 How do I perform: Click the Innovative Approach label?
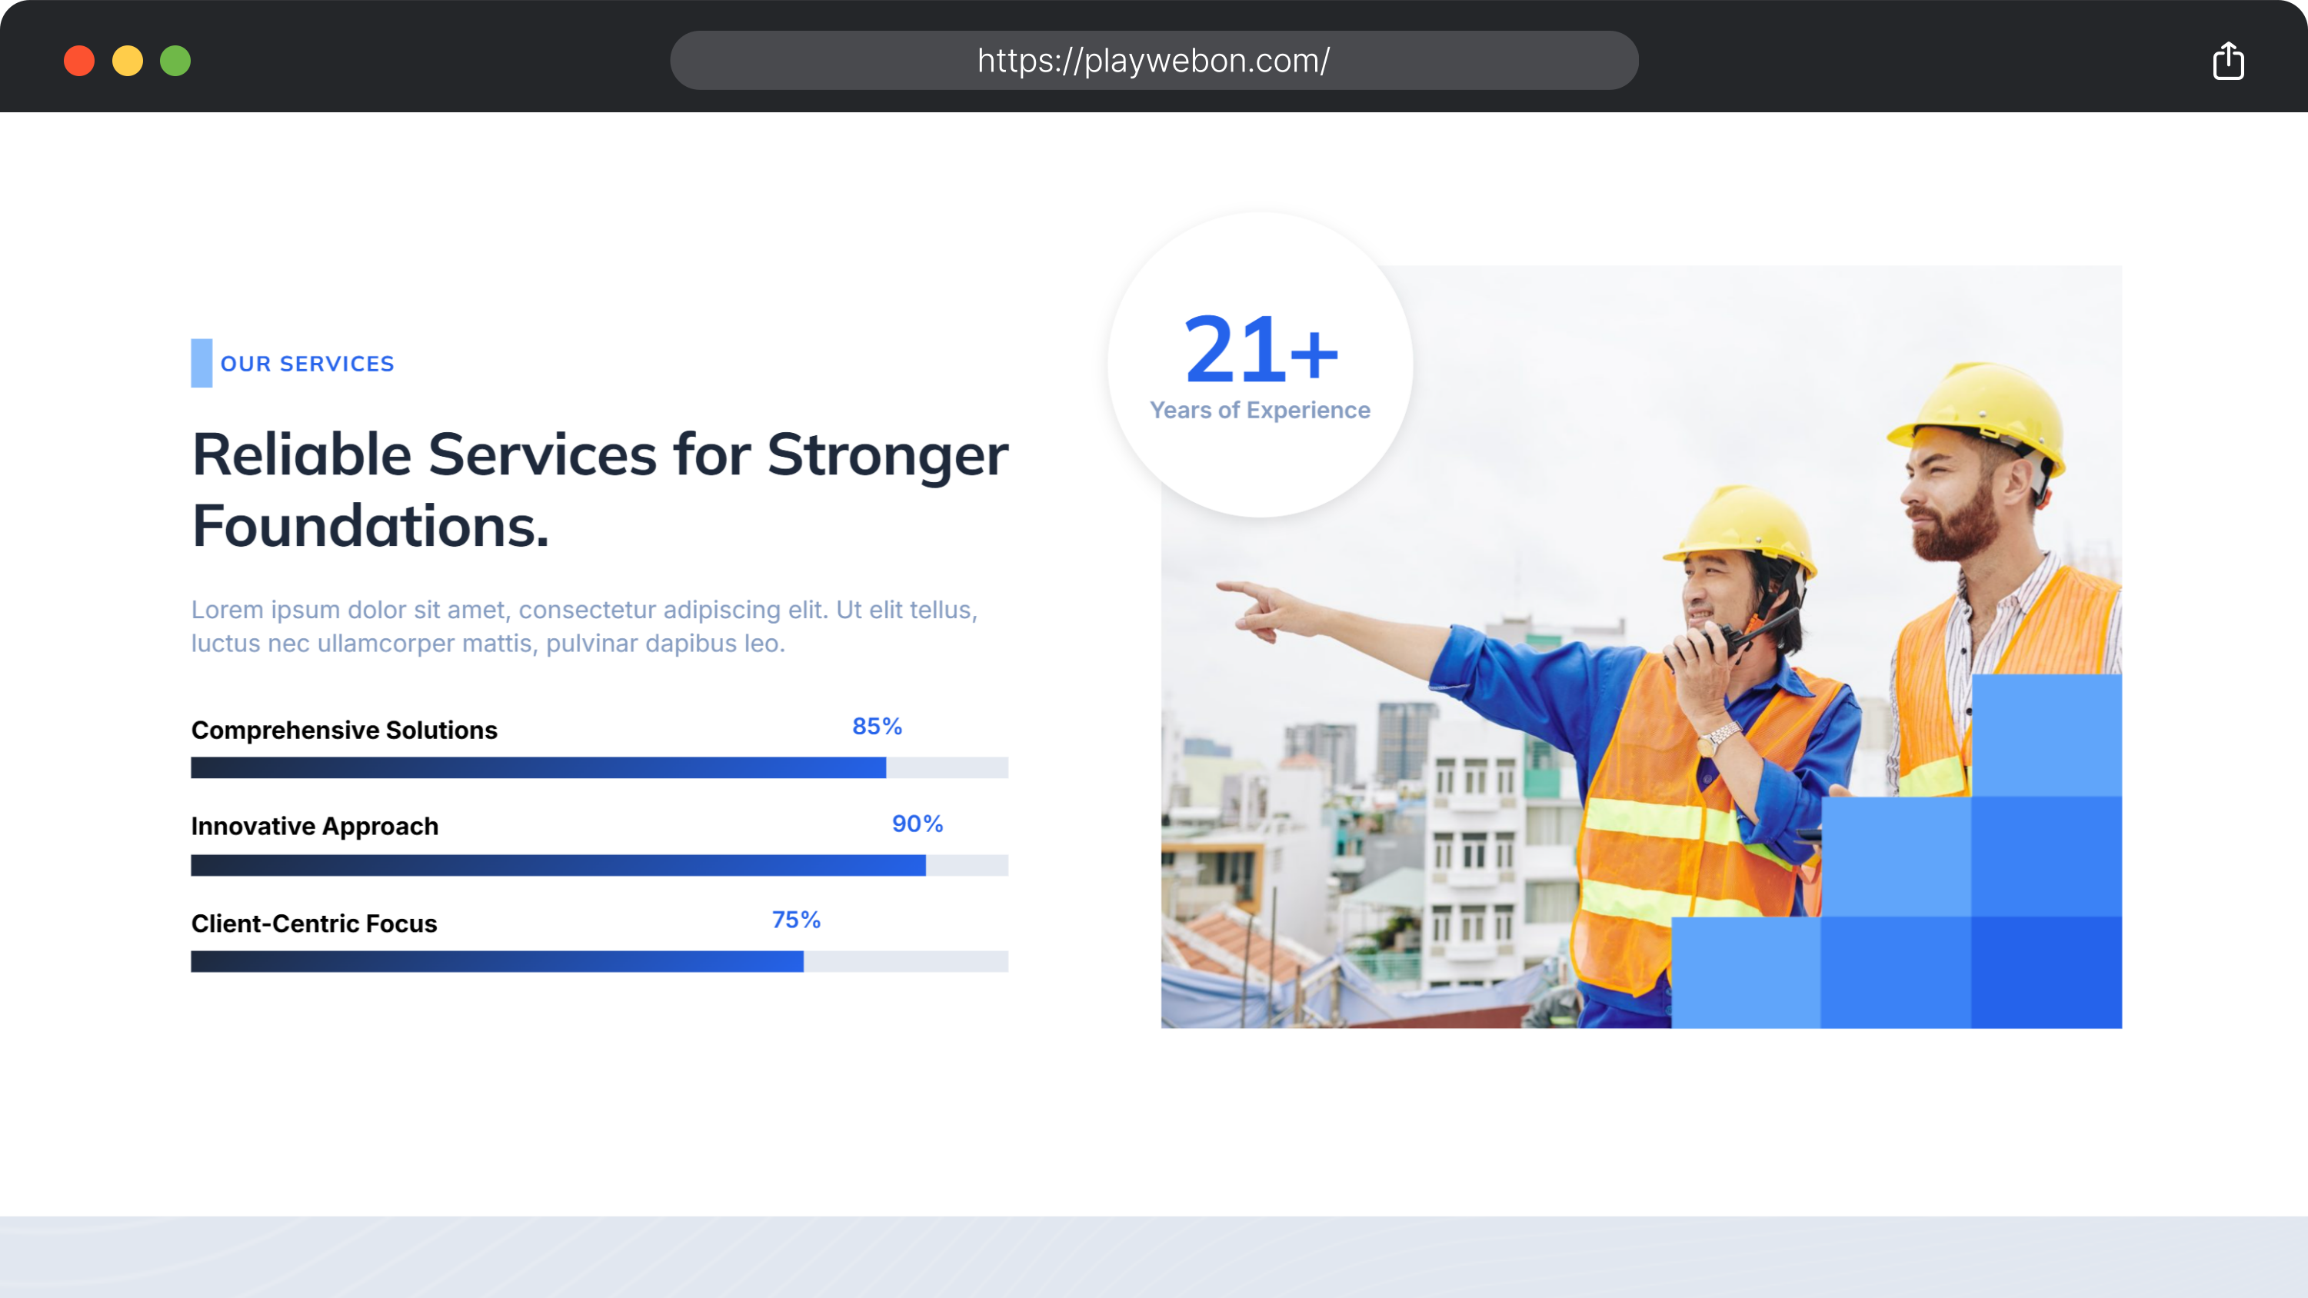tap(315, 826)
